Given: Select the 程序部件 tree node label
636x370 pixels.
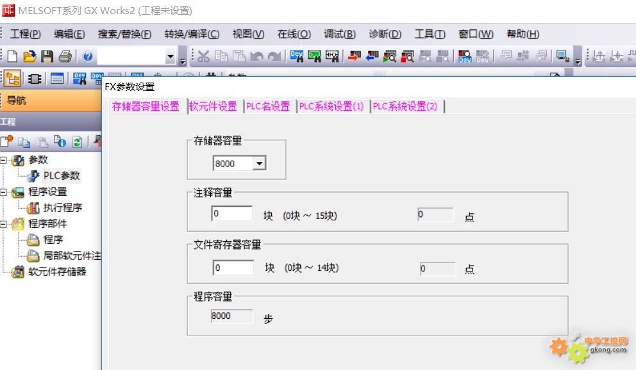Looking at the screenshot, I should tap(47, 224).
